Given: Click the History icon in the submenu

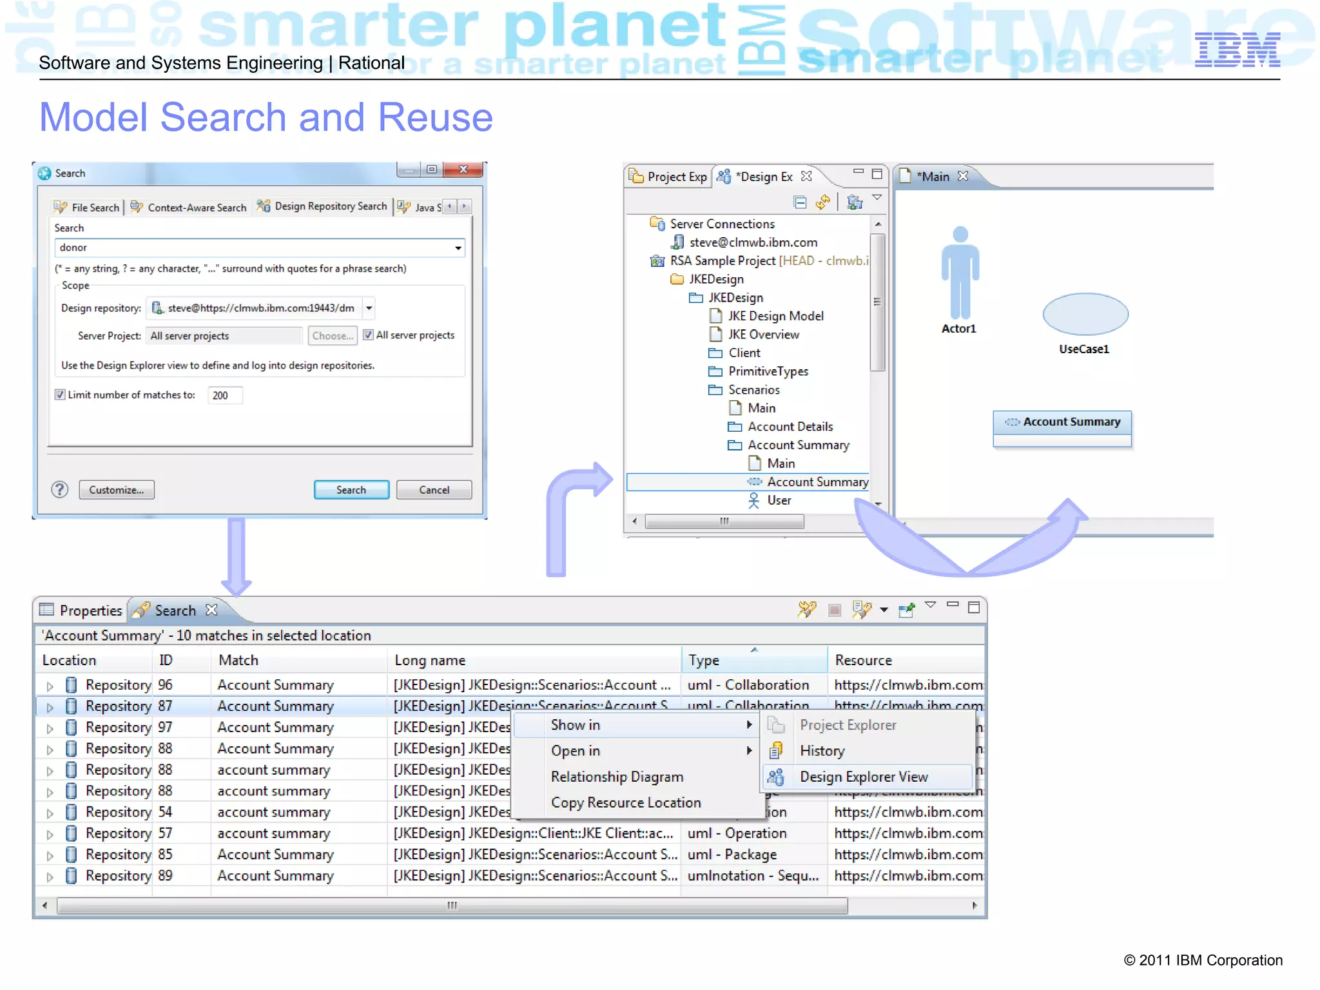Looking at the screenshot, I should pyautogui.click(x=776, y=751).
